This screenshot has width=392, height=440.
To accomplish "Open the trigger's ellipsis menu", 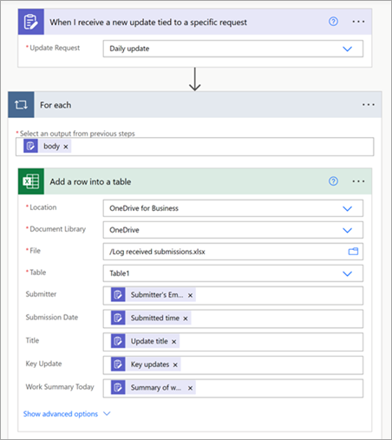I will [x=358, y=22].
